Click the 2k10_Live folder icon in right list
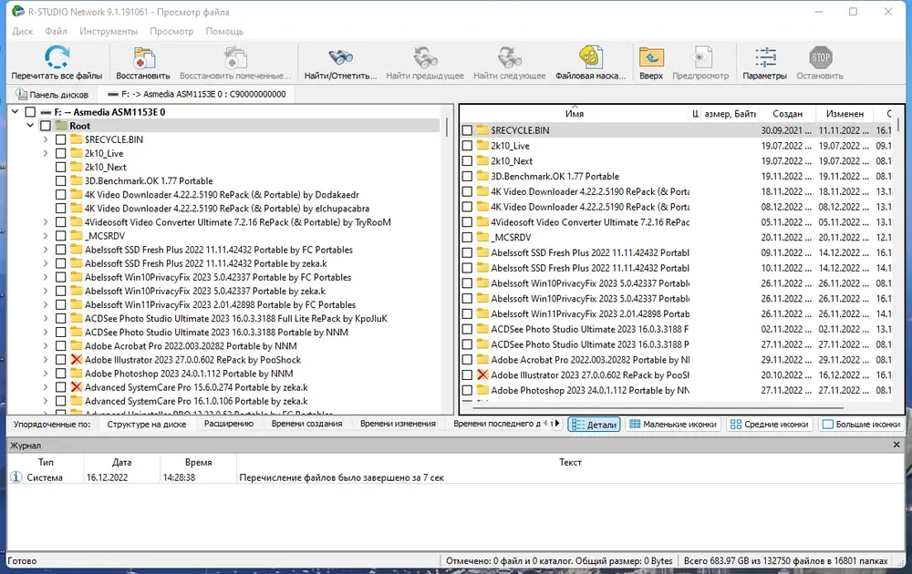 pos(482,145)
